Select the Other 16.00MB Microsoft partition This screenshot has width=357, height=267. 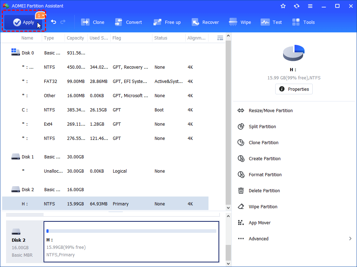click(105, 95)
